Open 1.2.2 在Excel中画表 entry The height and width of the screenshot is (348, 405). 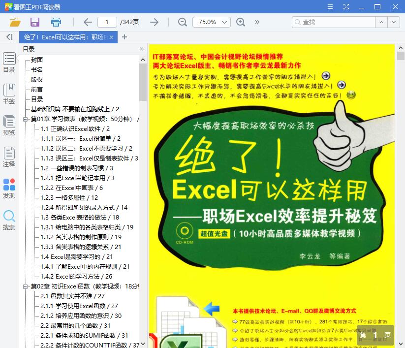click(x=71, y=188)
